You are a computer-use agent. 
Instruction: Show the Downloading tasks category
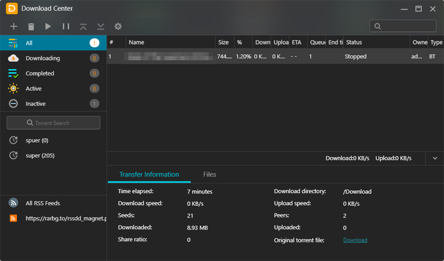(x=43, y=58)
